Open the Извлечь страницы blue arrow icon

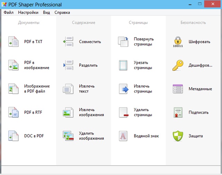pyautogui.click(x=123, y=89)
